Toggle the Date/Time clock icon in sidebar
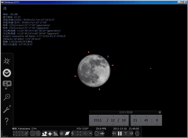 click(7, 73)
